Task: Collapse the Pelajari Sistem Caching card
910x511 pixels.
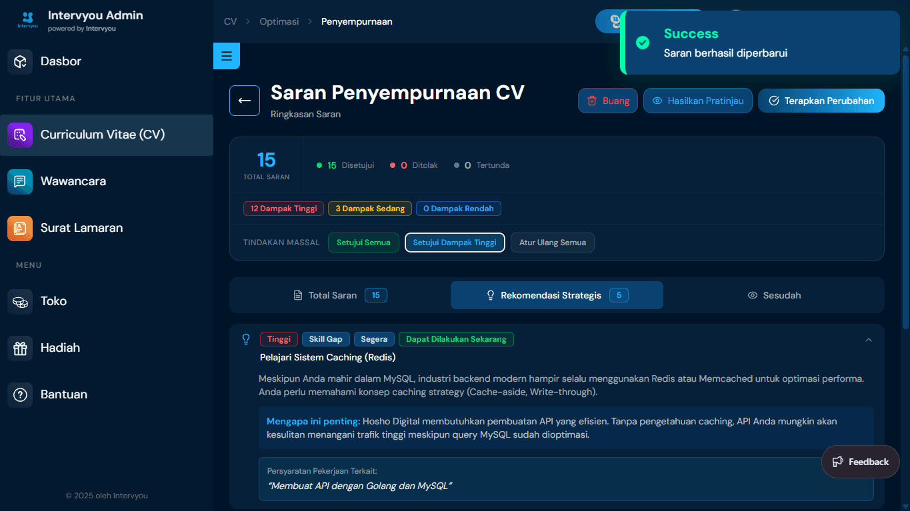Action: (869, 340)
